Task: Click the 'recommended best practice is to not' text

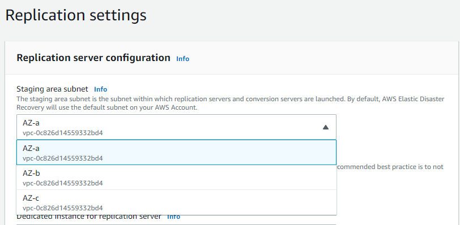Action: (390, 167)
